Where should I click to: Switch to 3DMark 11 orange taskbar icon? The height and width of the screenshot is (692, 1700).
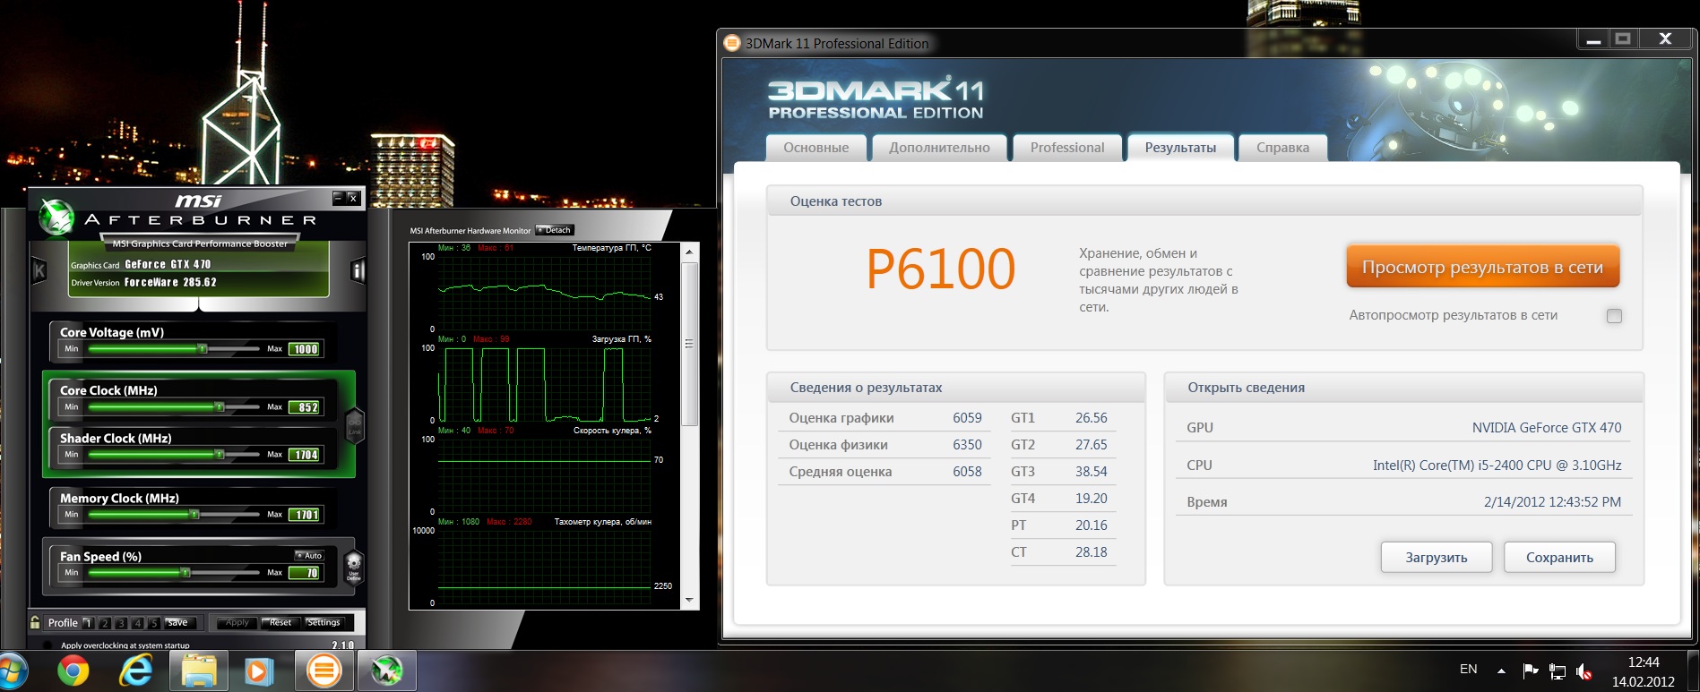pyautogui.click(x=324, y=671)
